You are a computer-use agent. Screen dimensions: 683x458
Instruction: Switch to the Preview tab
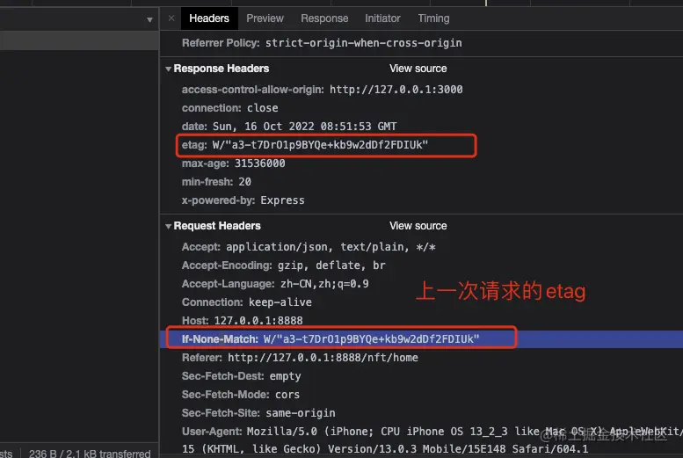(265, 18)
